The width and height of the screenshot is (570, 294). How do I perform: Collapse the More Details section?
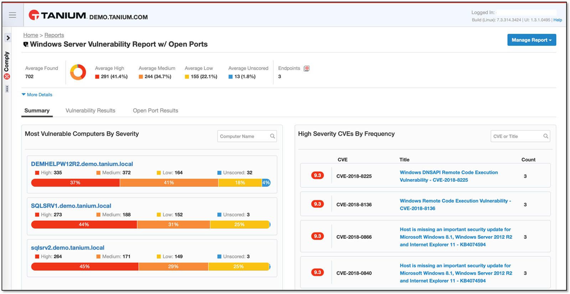37,95
